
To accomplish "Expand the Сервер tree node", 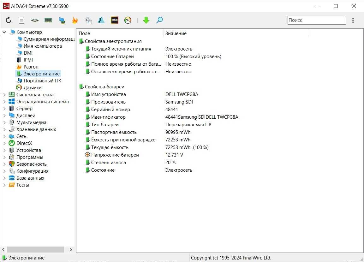I will click(x=4, y=109).
